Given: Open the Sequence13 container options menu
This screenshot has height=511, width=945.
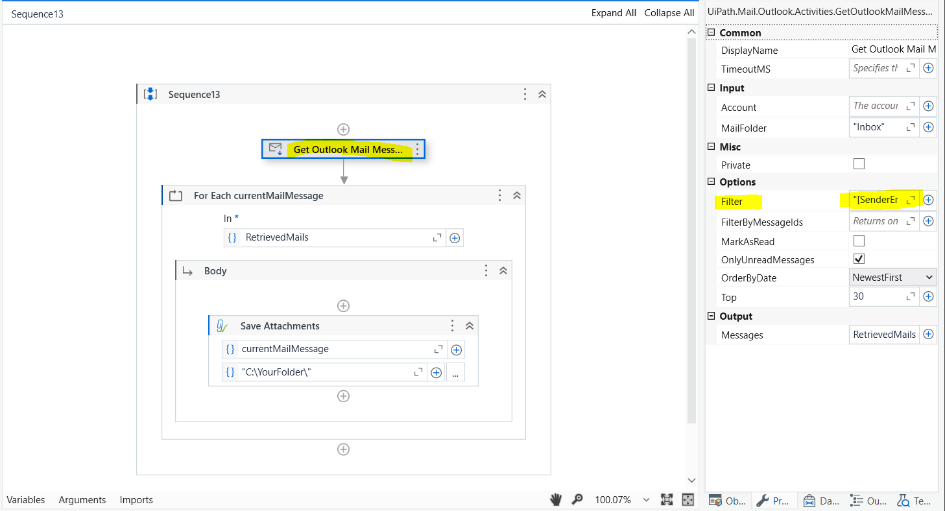Looking at the screenshot, I should point(525,94).
